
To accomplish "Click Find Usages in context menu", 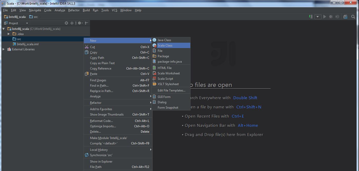I will [118, 80].
